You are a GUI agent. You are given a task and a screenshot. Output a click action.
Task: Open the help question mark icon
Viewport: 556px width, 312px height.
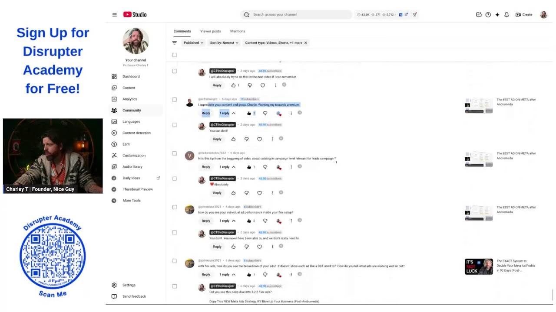pos(488,15)
